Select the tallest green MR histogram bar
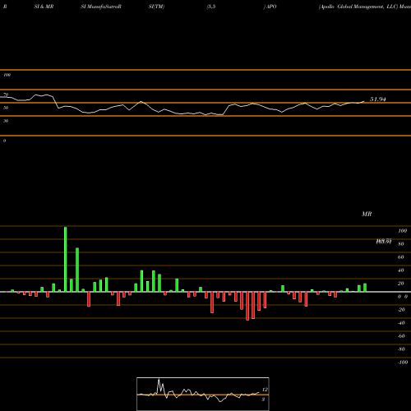411x411 pixels. tap(66, 259)
